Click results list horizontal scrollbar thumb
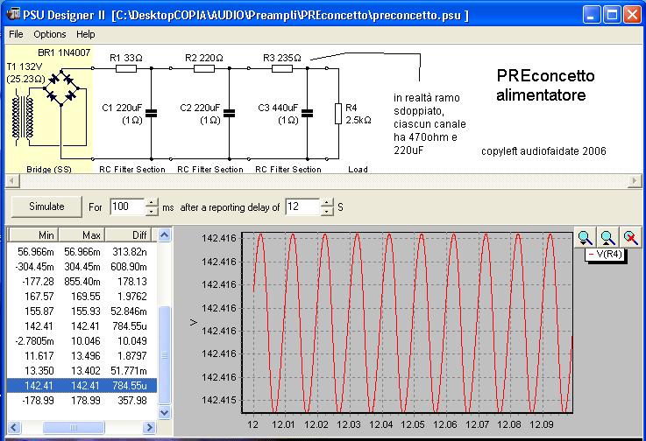Image resolution: width=646 pixels, height=441 pixels. pos(74,427)
